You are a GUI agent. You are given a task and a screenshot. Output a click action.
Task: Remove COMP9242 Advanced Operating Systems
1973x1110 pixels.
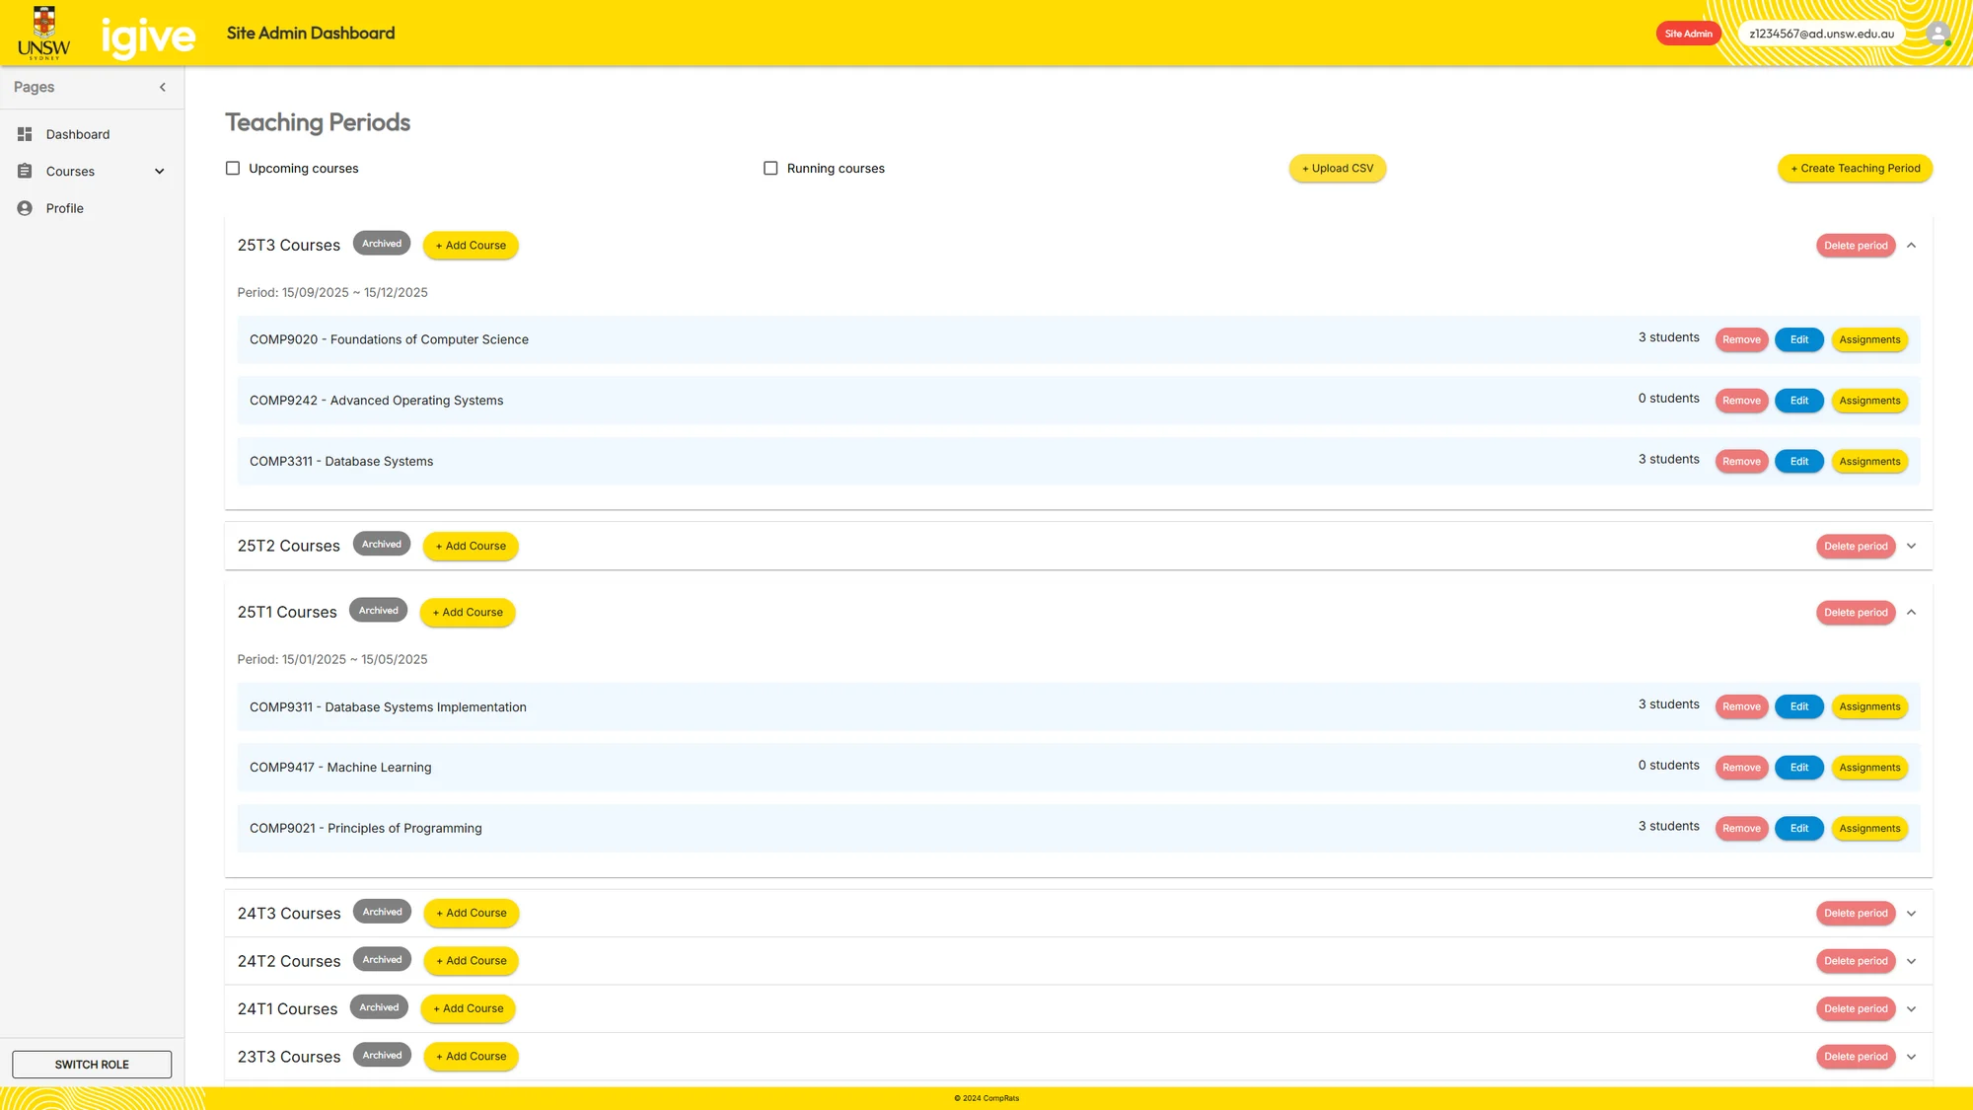[x=1741, y=401]
